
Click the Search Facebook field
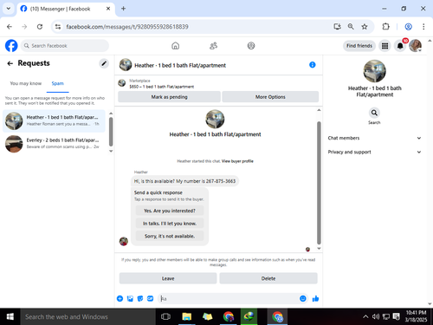click(65, 46)
